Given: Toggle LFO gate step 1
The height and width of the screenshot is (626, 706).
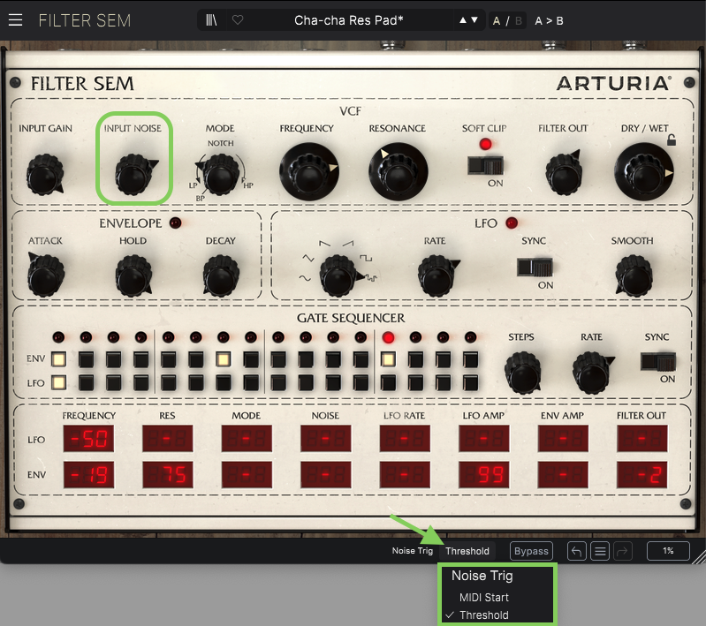Looking at the screenshot, I should click(x=58, y=382).
